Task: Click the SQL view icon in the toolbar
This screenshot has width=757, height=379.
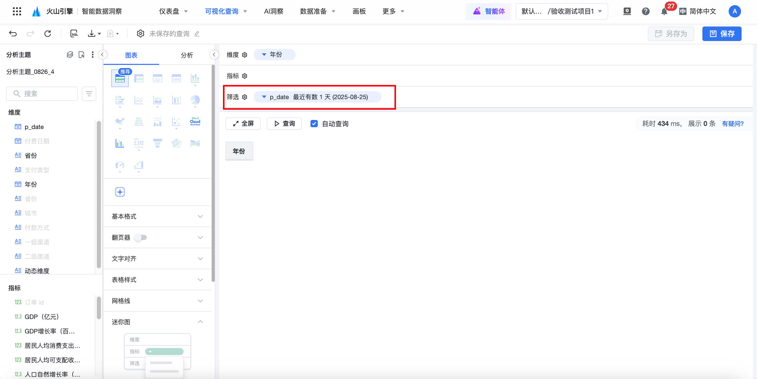Action: coord(74,34)
